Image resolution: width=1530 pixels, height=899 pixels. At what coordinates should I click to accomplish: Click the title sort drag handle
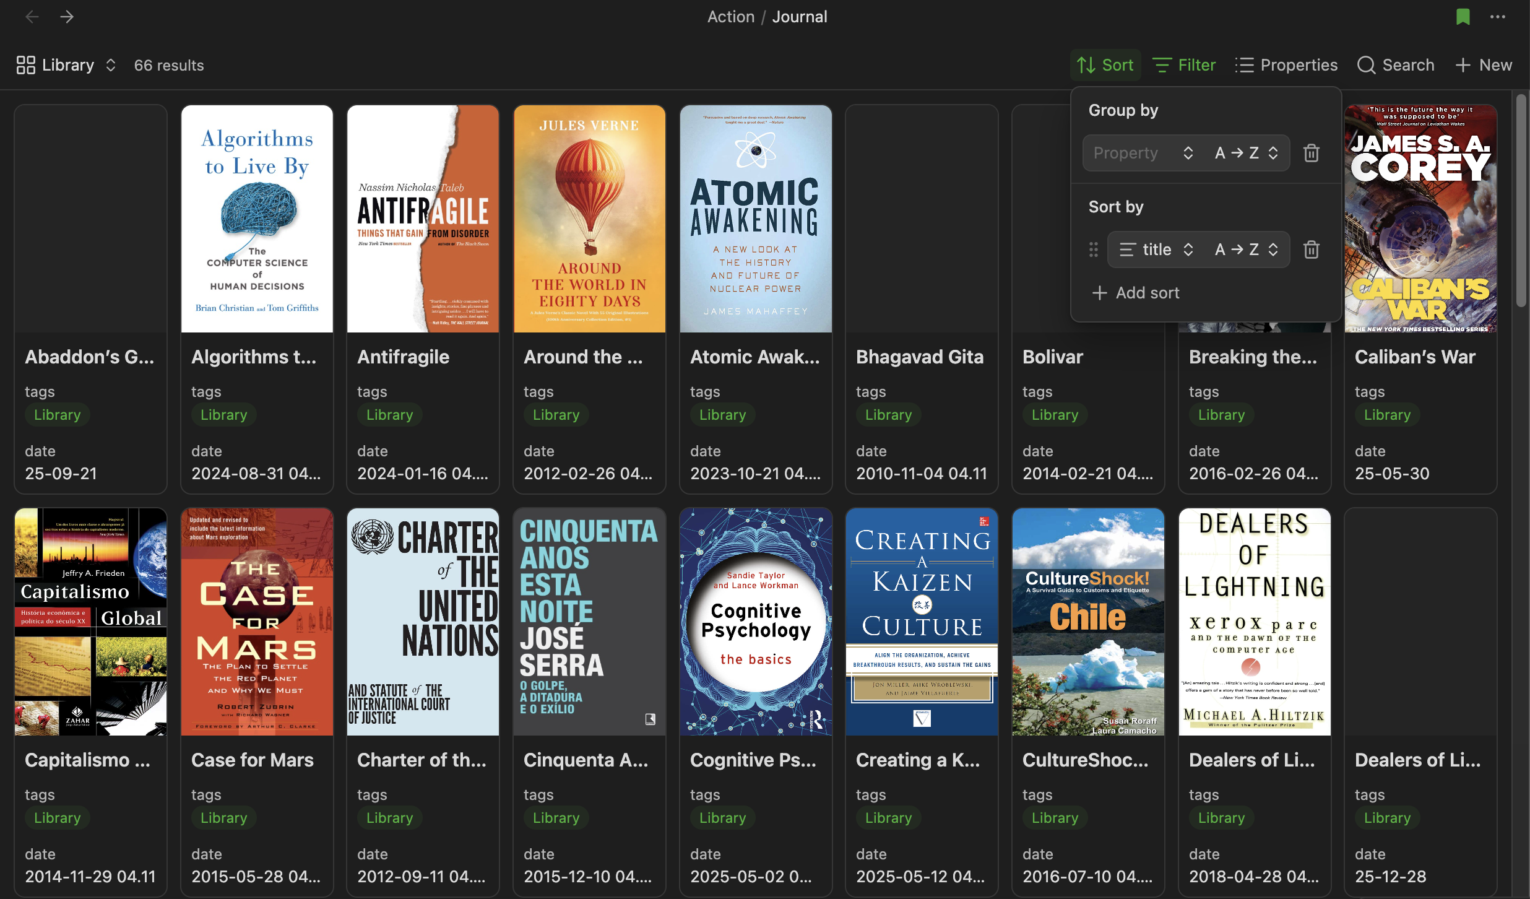click(x=1094, y=250)
